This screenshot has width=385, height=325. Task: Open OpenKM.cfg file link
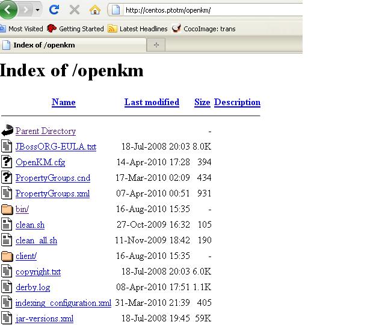(40, 162)
